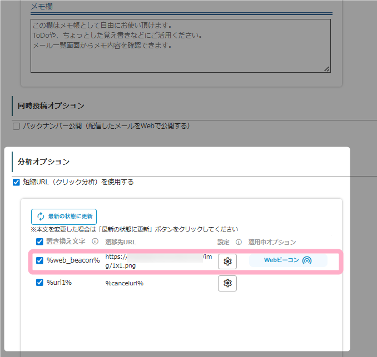Image resolution: width=377 pixels, height=357 pixels.
Task: Click the Webビーコン signal wave icon
Action: tap(307, 260)
